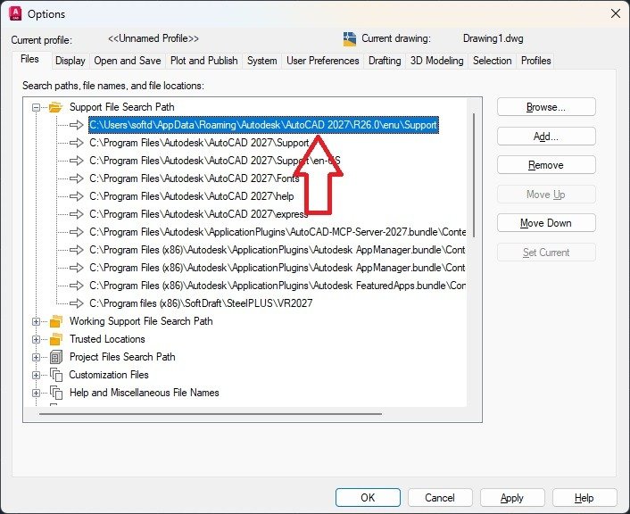Screen dimensions: 630x514
Task: Confirm with the OK button
Action: (x=368, y=498)
